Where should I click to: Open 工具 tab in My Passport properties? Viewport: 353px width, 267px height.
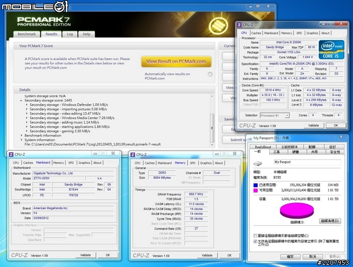point(276,152)
